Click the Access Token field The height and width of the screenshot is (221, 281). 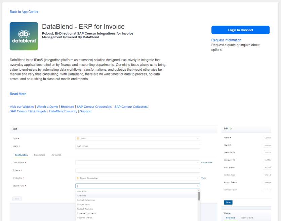pyautogui.click(x=267, y=182)
